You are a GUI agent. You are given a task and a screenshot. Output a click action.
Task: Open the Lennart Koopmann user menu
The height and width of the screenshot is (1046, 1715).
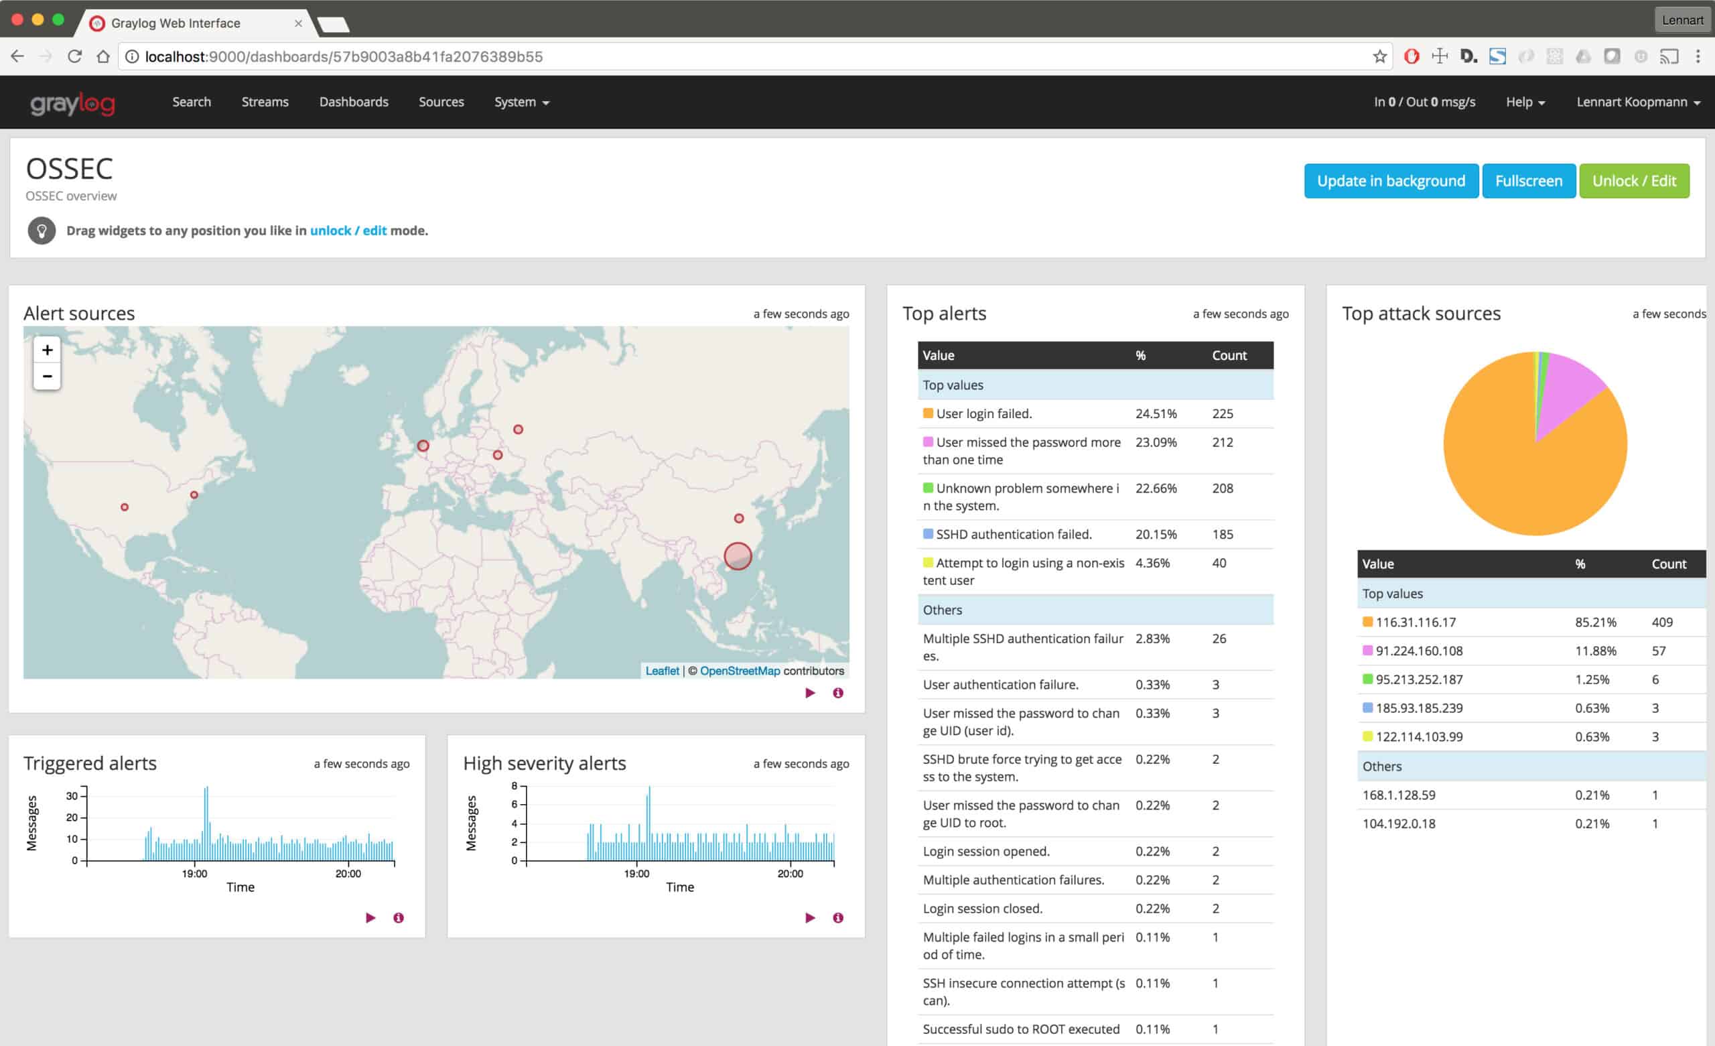point(1638,103)
